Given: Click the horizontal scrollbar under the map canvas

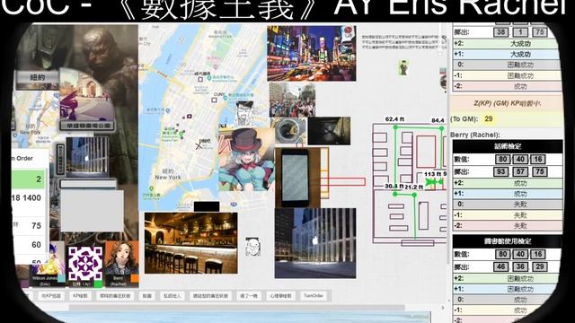Looking at the screenshot, I should [236, 308].
